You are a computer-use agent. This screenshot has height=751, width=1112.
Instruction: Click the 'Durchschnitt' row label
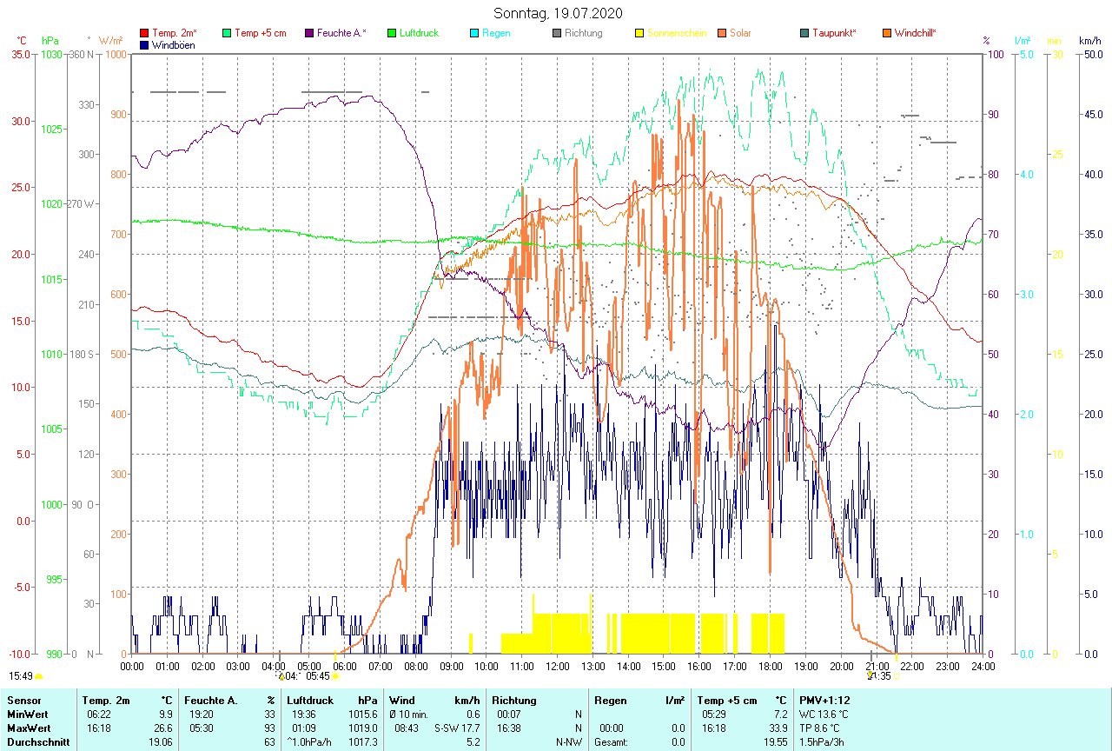pos(38,741)
